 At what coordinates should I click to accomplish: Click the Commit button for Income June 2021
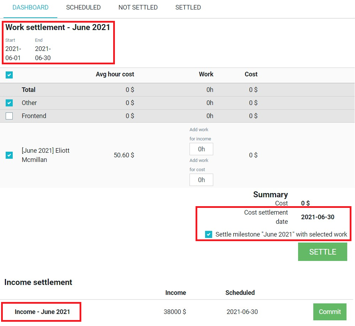pos(330,312)
